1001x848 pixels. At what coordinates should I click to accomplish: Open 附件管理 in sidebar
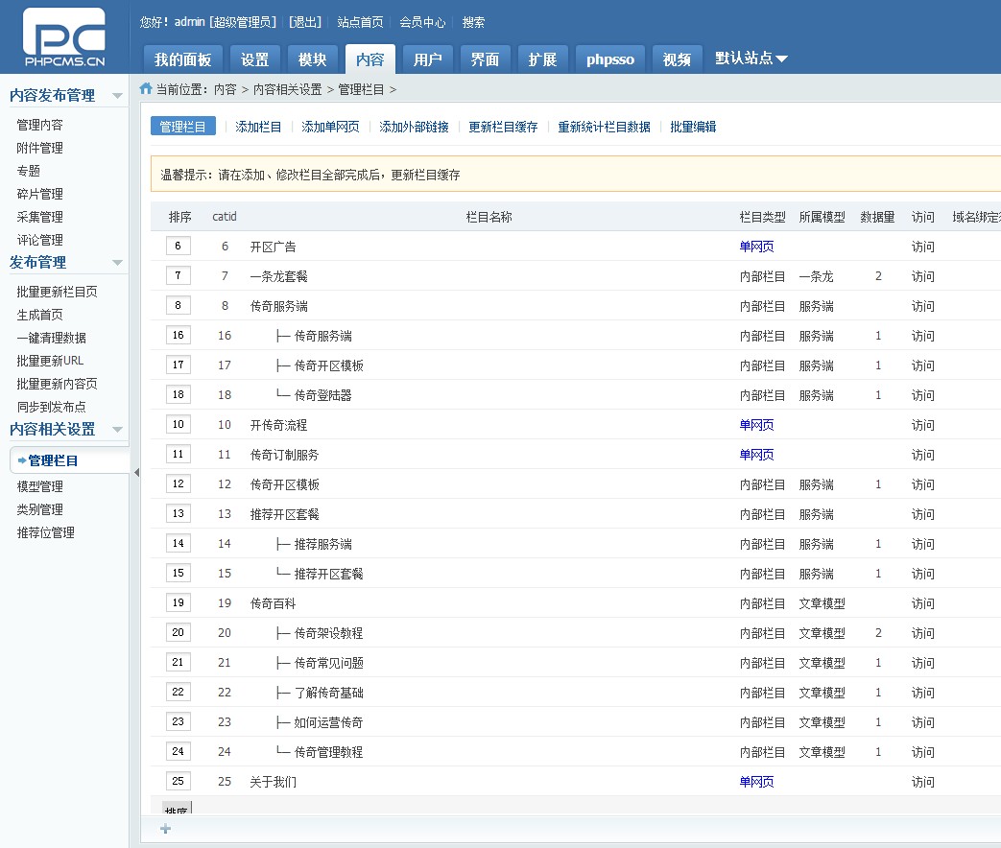[x=39, y=148]
